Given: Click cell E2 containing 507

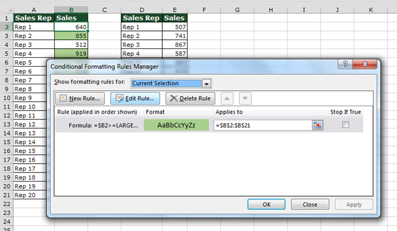Looking at the screenshot, I should tap(175, 27).
